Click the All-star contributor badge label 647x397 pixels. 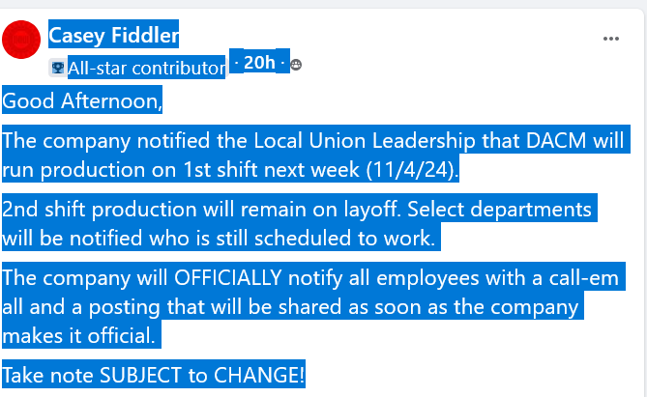coord(147,68)
